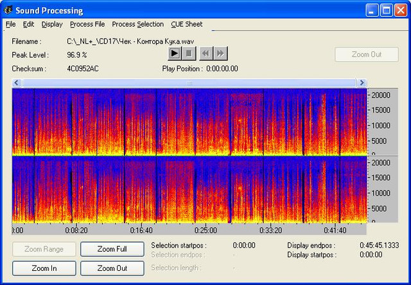Open the CUE Sheet menu
This screenshot has height=285, width=411.
[x=187, y=24]
